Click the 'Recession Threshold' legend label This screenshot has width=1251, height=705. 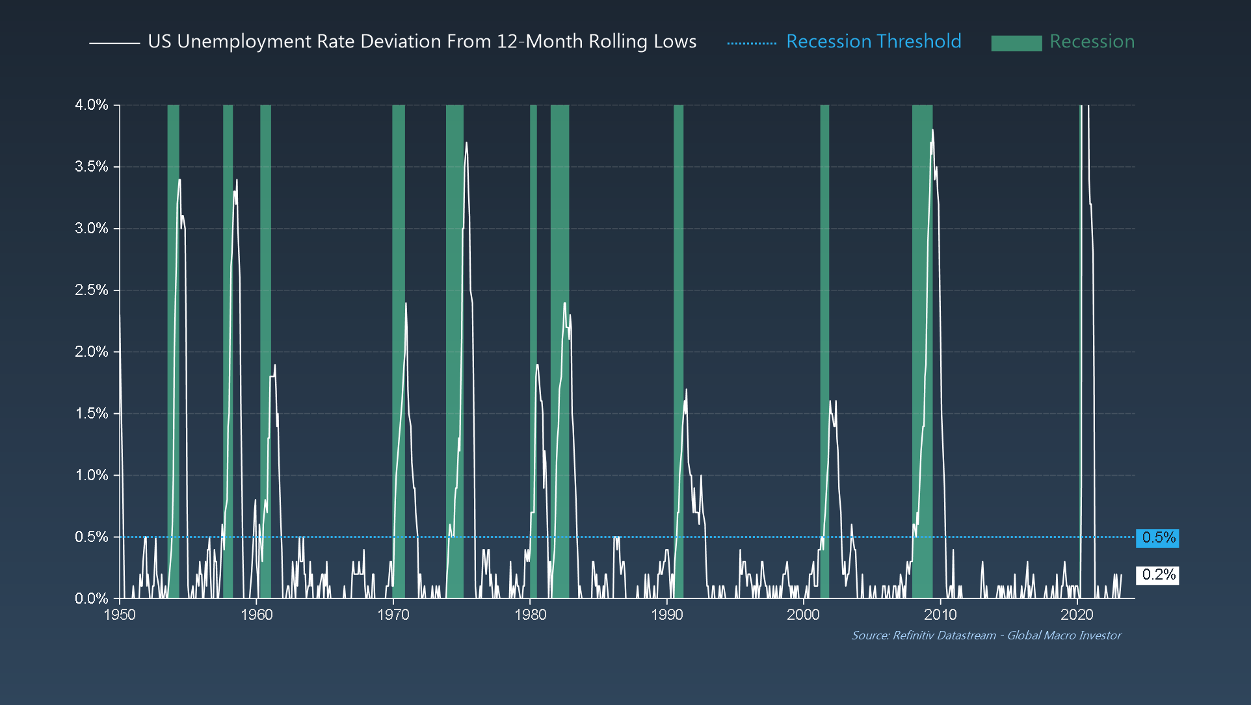873,42
